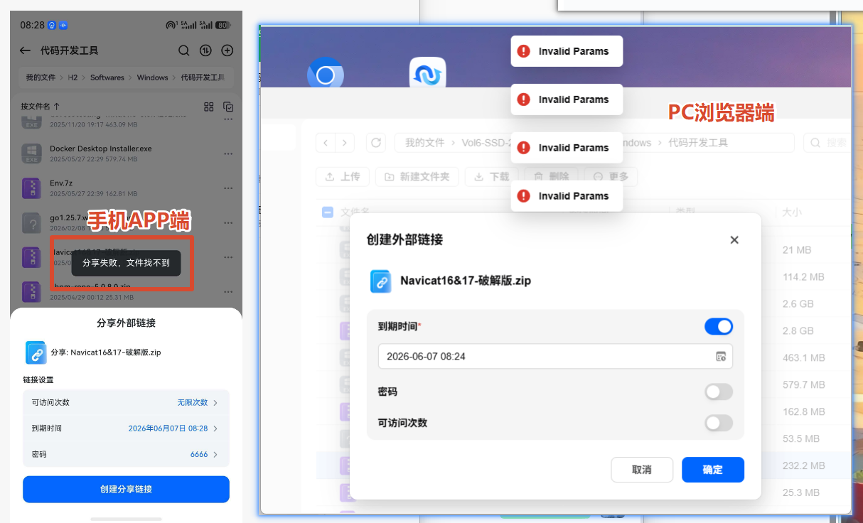Click the 下载 button in PC toolbar
The image size is (863, 523).
(492, 177)
